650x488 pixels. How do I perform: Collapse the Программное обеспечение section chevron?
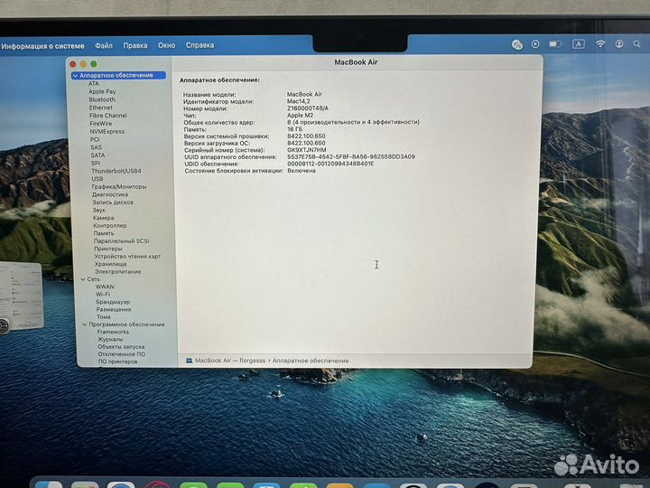tap(85, 324)
